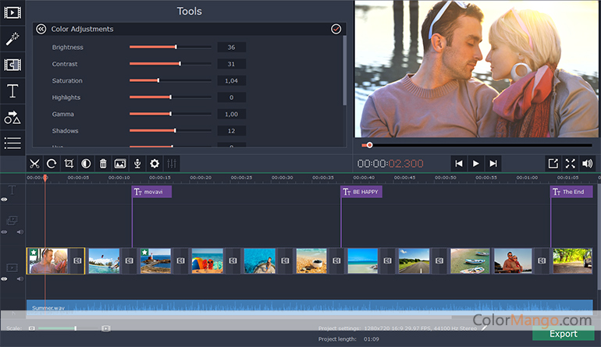The width and height of the screenshot is (601, 347).
Task: Click the Rotate clip icon
Action: coord(52,164)
